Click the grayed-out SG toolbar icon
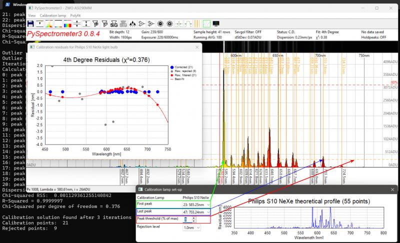This screenshot has width=400, height=243. click(x=122, y=23)
